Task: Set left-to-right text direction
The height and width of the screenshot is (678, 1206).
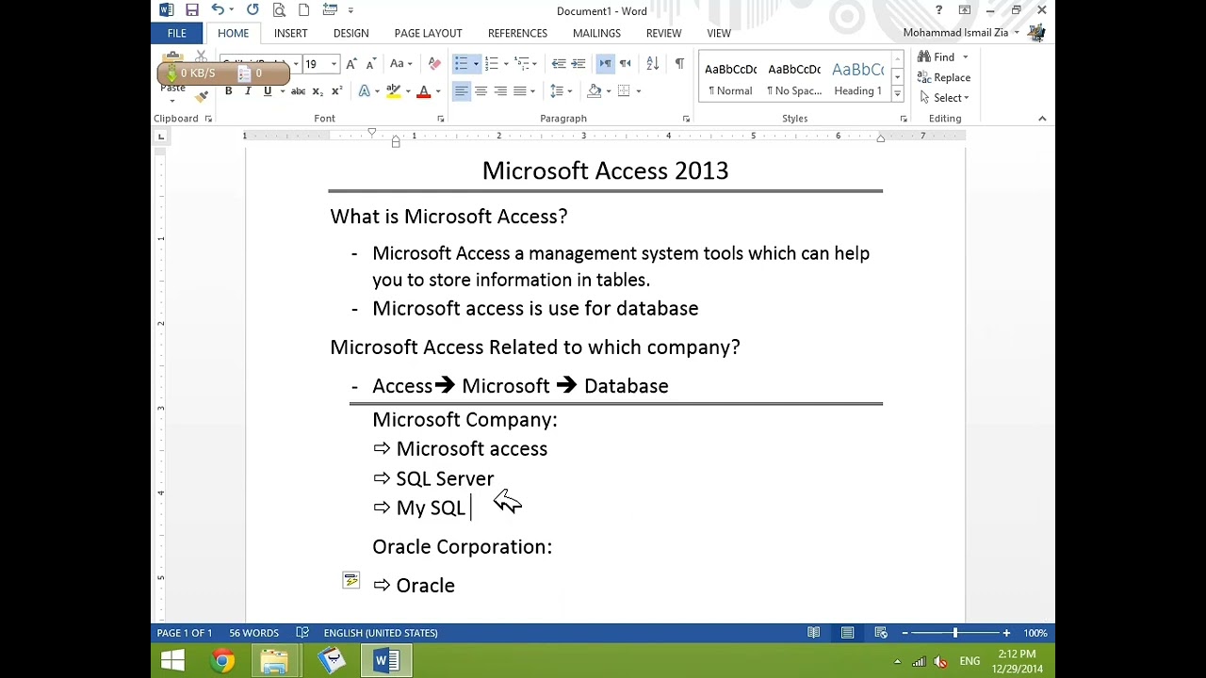Action: pos(605,64)
